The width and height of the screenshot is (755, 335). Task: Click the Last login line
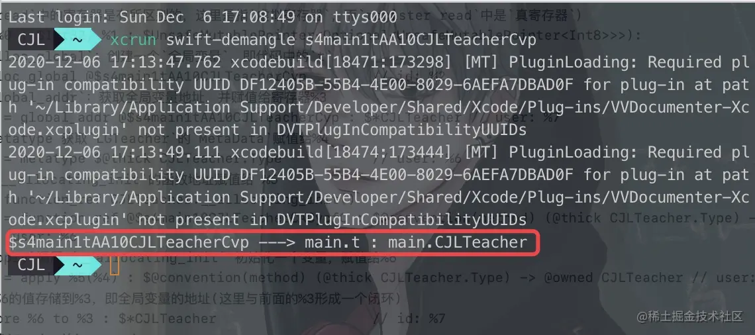click(x=203, y=18)
